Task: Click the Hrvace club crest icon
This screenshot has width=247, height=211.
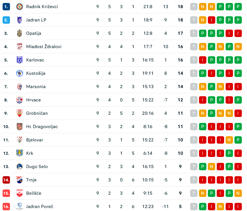Action: (20, 100)
